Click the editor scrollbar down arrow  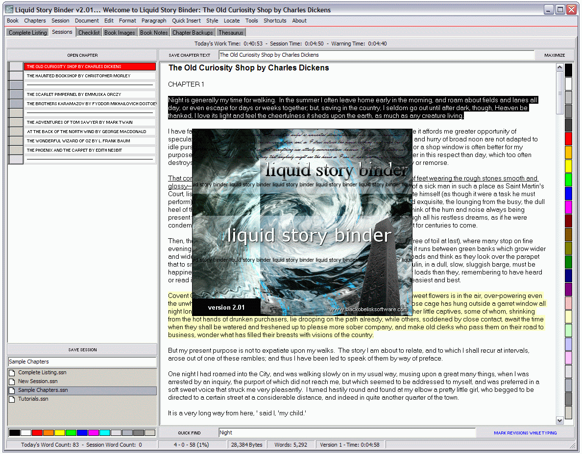[x=560, y=420]
